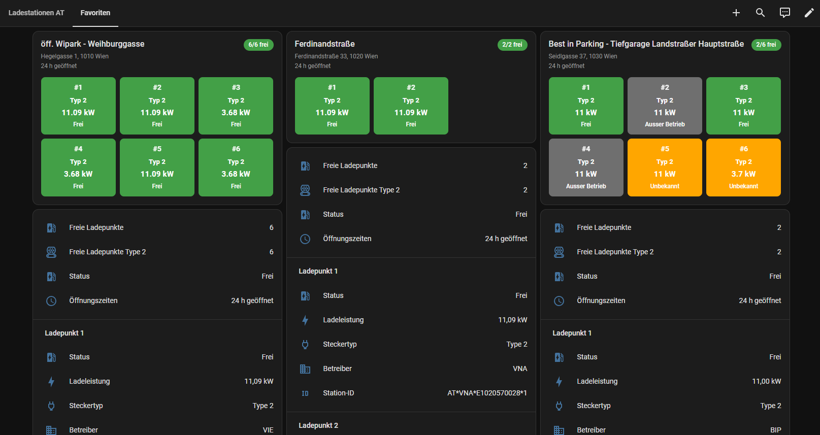Click Ladeleistung 11,00 kW row in Best in Parking
This screenshot has width=820, height=435.
[665, 381]
